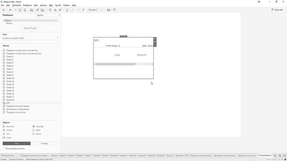
Task: Open the Worksheet menu
Action: click(x=16, y=5)
